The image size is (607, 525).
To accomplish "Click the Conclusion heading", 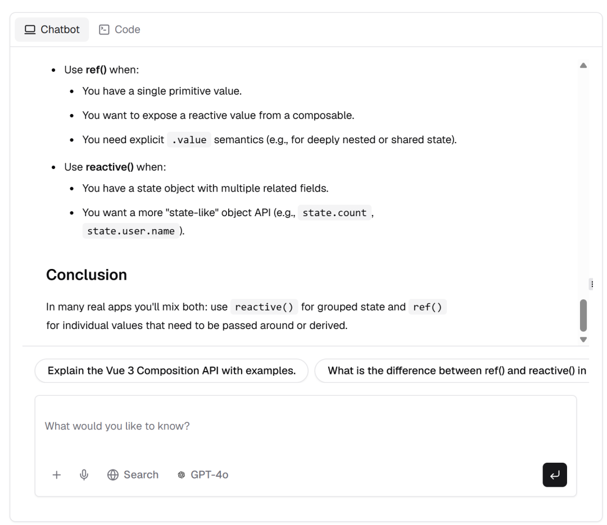I will 87,275.
